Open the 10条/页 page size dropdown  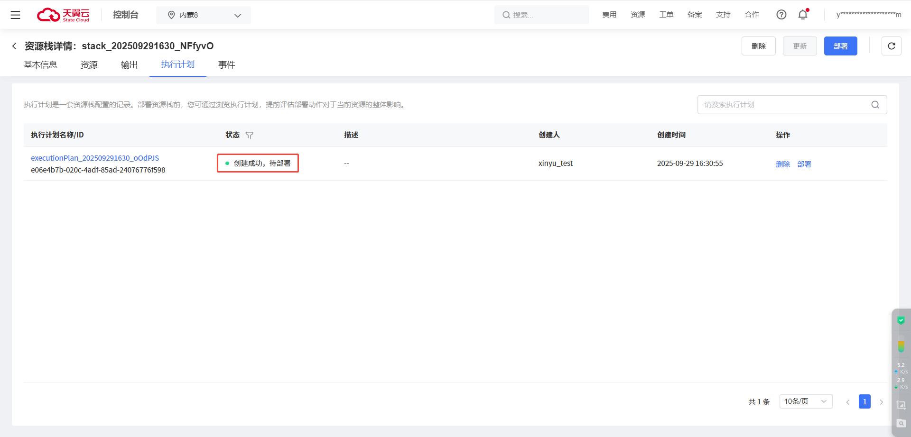(805, 401)
